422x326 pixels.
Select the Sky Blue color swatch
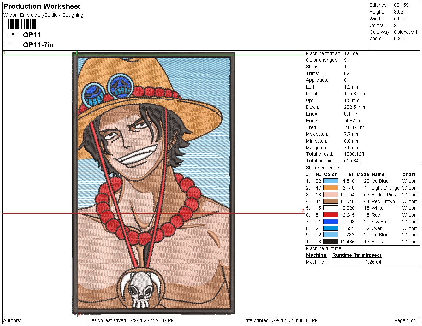point(330,222)
